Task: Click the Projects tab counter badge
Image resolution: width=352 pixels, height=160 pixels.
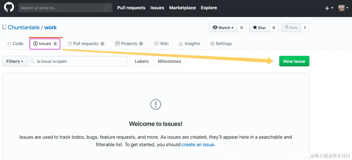Action: click(x=141, y=44)
